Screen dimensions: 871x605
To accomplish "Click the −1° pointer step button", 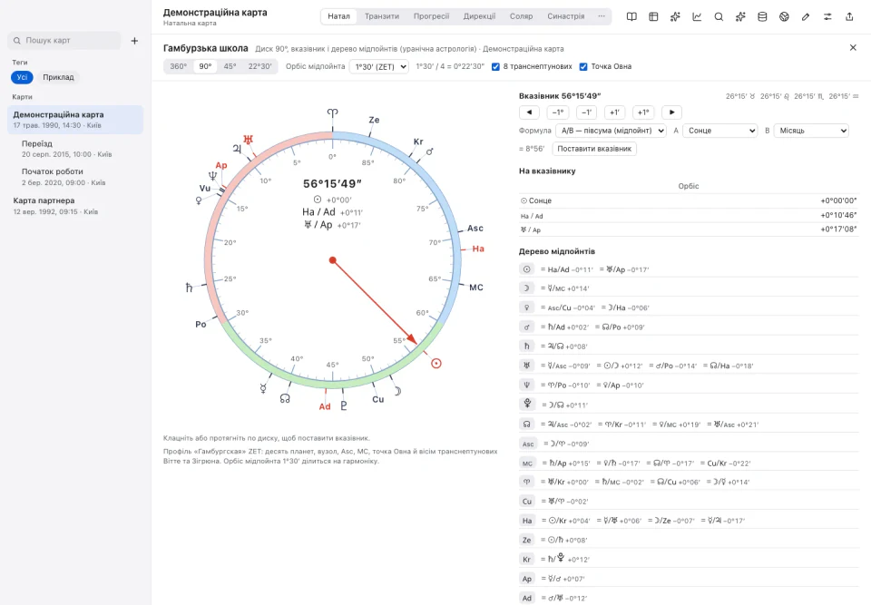I will (x=557, y=112).
